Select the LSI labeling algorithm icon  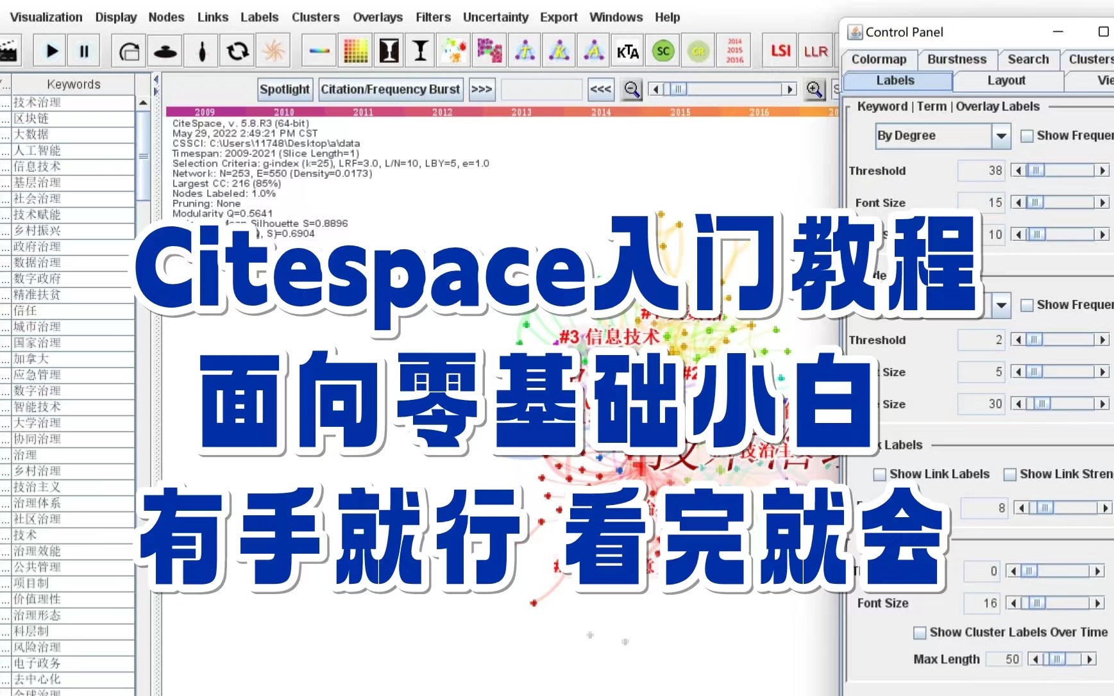coord(781,51)
